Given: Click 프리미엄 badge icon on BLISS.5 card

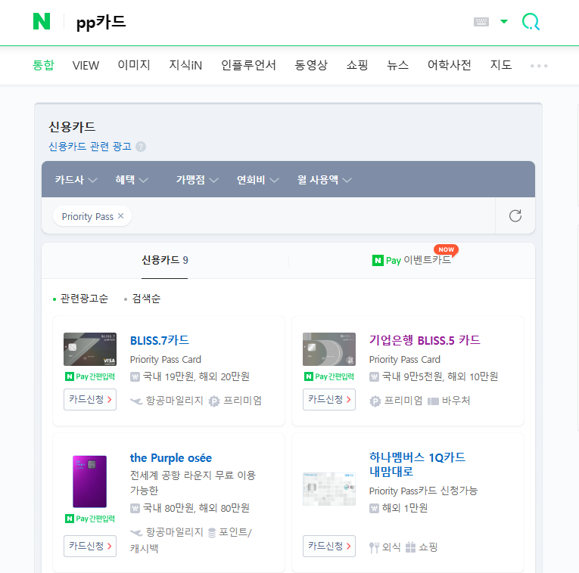Looking at the screenshot, I should pos(375,401).
